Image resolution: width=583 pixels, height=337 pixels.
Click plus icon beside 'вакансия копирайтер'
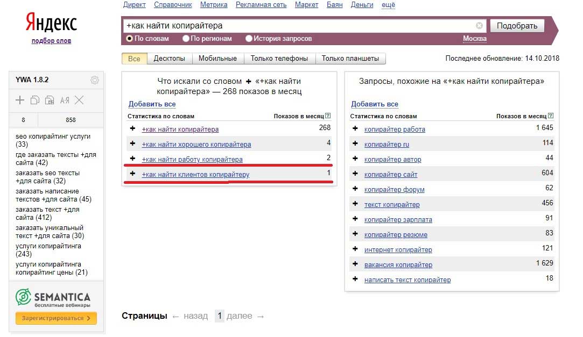[x=355, y=264]
